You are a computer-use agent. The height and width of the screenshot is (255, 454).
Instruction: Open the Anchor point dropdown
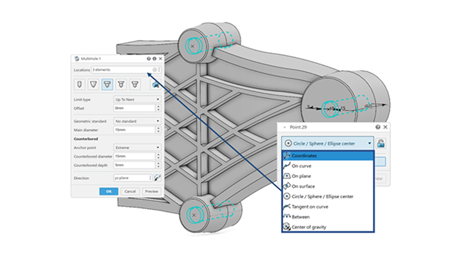pyautogui.click(x=137, y=147)
